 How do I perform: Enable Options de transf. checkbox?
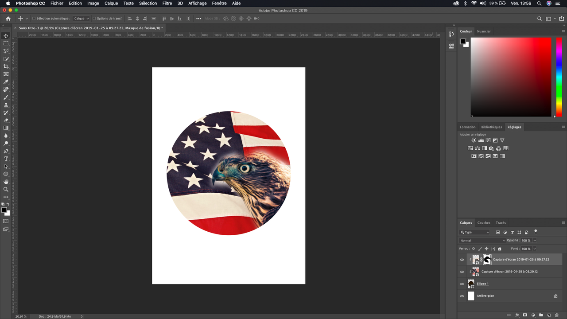click(x=94, y=19)
